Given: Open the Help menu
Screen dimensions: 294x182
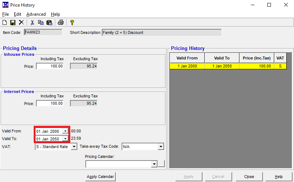Looking at the screenshot, I should pos(55,14).
